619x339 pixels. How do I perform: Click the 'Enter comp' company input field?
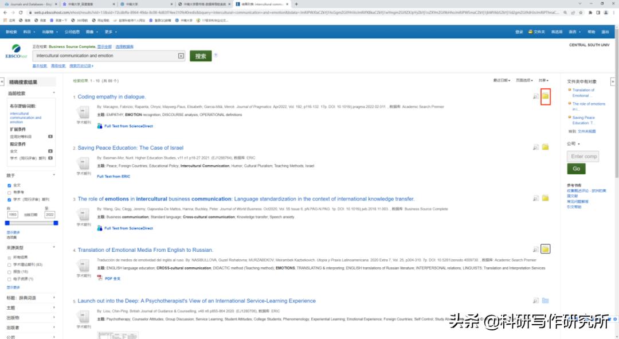point(583,157)
